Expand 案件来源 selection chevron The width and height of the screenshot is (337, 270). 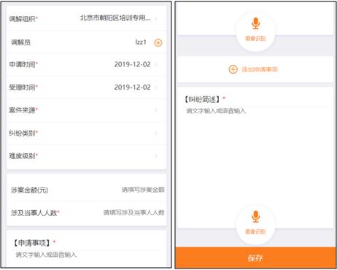click(x=156, y=110)
